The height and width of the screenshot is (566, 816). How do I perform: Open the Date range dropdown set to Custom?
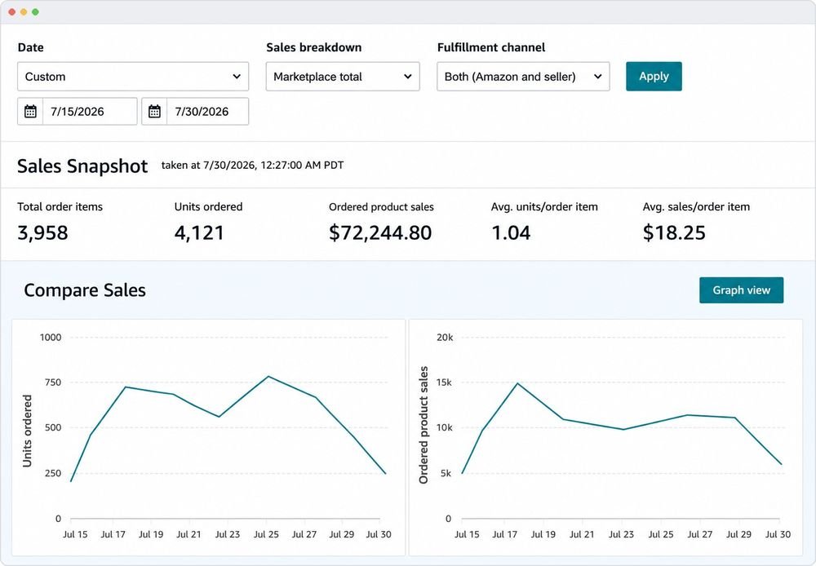pyautogui.click(x=133, y=77)
